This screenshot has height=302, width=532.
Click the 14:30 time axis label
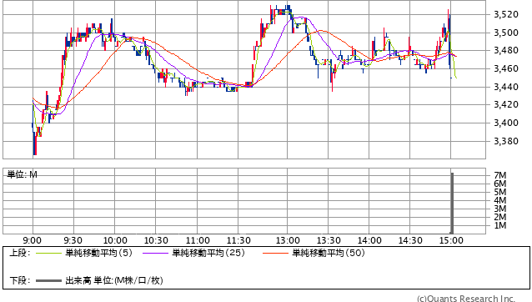coord(410,240)
